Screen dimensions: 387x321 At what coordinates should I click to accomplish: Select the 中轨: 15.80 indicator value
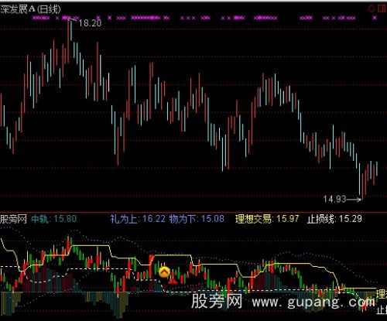click(54, 219)
